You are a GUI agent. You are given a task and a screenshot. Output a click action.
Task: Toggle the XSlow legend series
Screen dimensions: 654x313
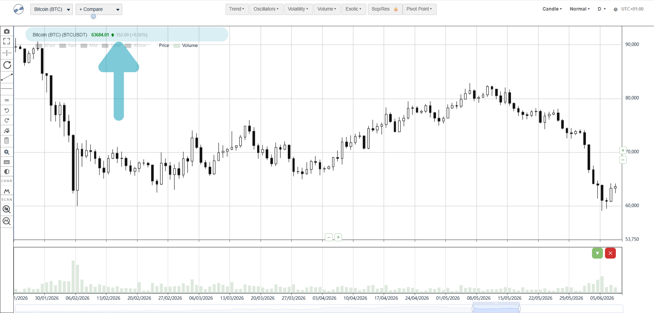[136, 46]
